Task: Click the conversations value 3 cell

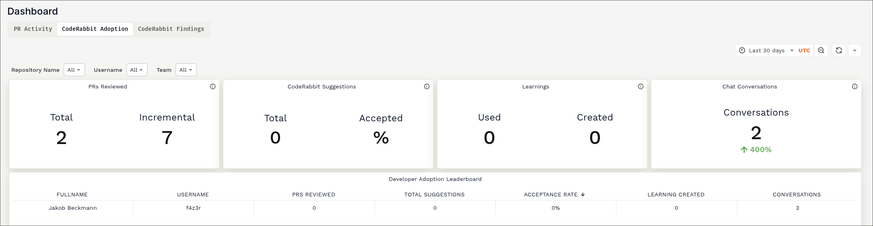Action: [798, 208]
